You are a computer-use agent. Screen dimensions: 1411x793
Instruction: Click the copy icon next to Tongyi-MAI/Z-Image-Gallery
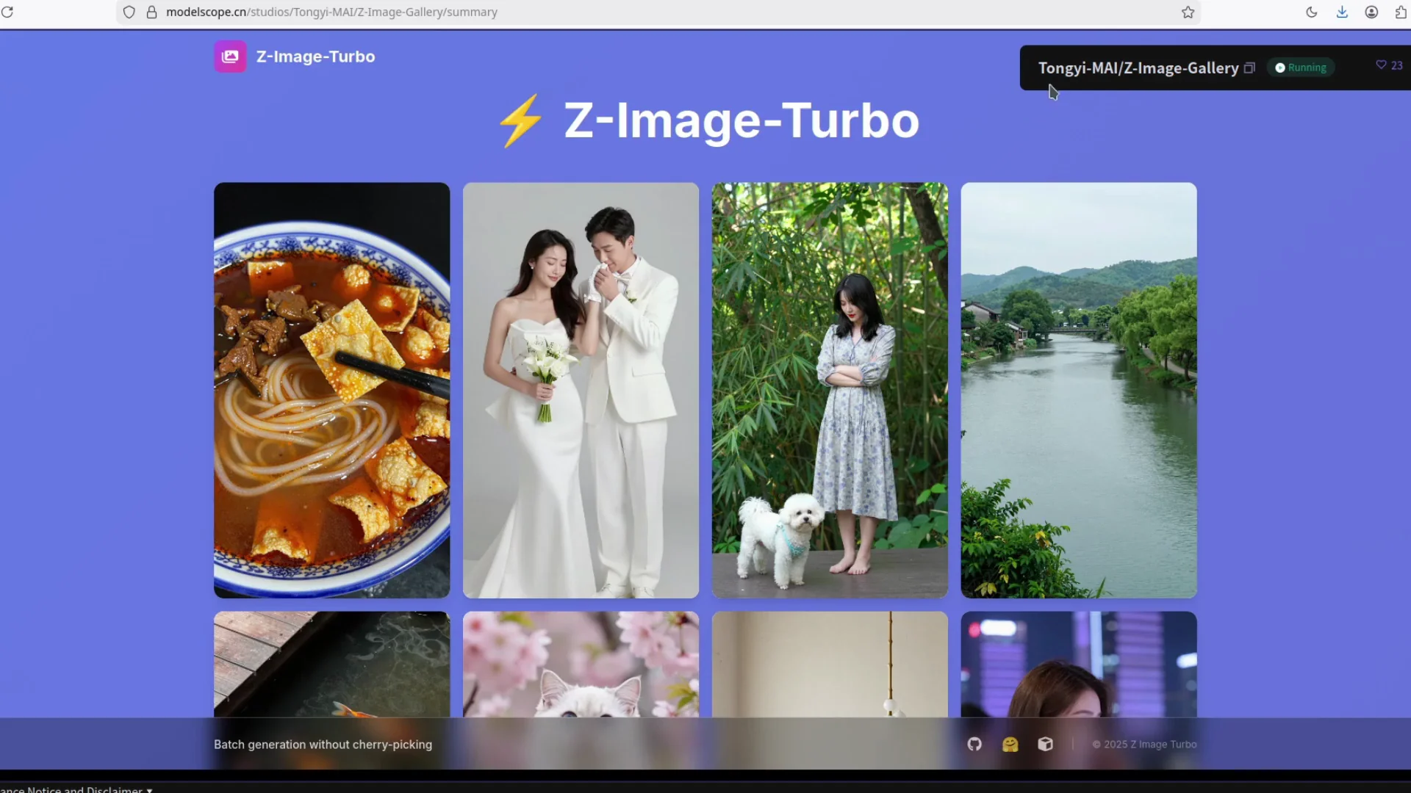[1249, 68]
